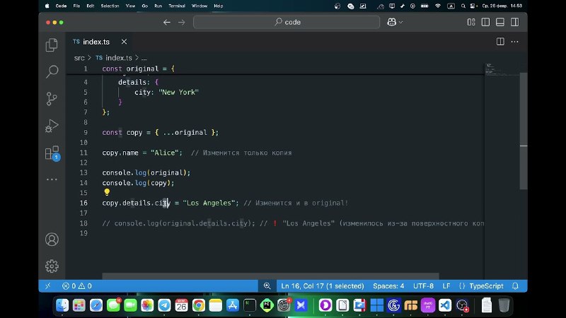Expand the '...' breadcrumb symbol segment
This screenshot has height=318, width=566.
(144, 58)
